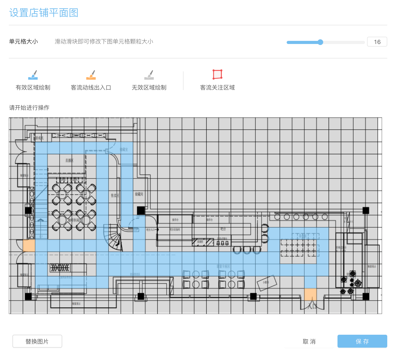394x358 pixels.
Task: Click the orange cell above the 入口 door
Action: (x=310, y=294)
